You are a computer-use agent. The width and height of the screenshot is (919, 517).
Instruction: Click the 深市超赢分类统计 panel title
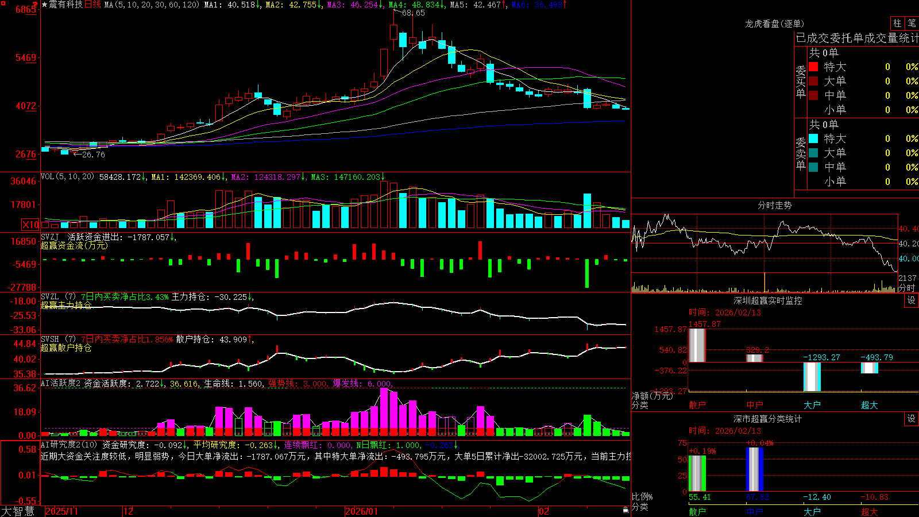click(x=767, y=419)
